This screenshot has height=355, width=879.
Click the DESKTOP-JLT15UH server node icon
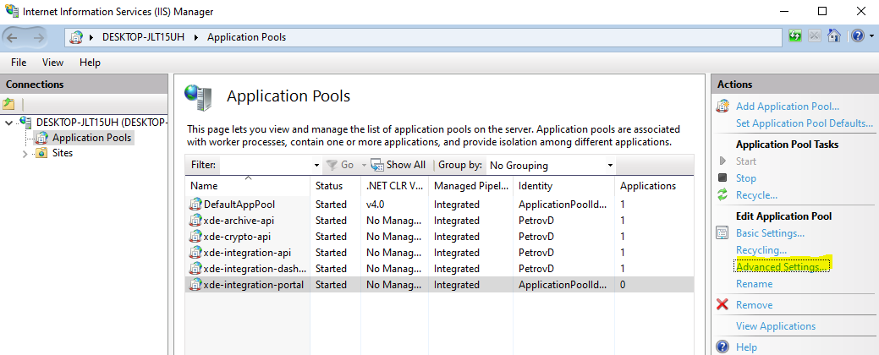pos(25,122)
